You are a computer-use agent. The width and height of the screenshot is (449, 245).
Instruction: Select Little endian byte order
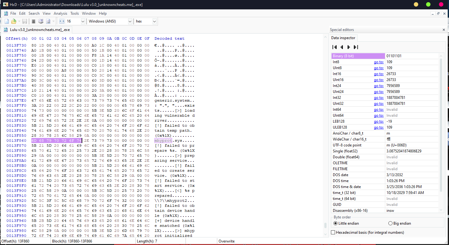click(x=346, y=223)
